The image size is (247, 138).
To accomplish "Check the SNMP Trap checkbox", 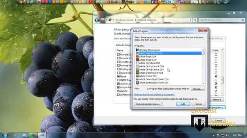I will tap(118, 80).
